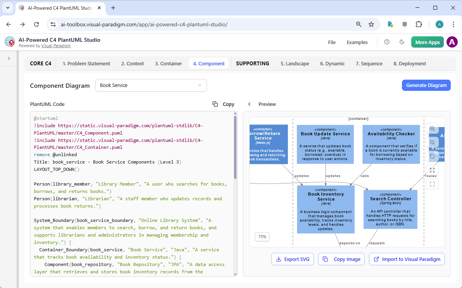Image resolution: width=462 pixels, height=288 pixels.
Task: Toggle dark mode with the moon icon
Action: pyautogui.click(x=402, y=42)
